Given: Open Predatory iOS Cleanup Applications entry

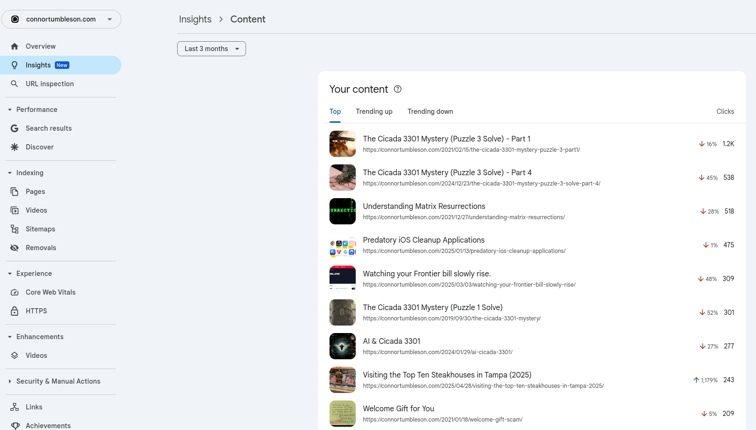Looking at the screenshot, I should 423,240.
